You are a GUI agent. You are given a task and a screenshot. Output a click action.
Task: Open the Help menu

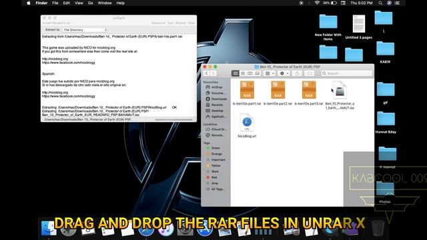(120, 3)
